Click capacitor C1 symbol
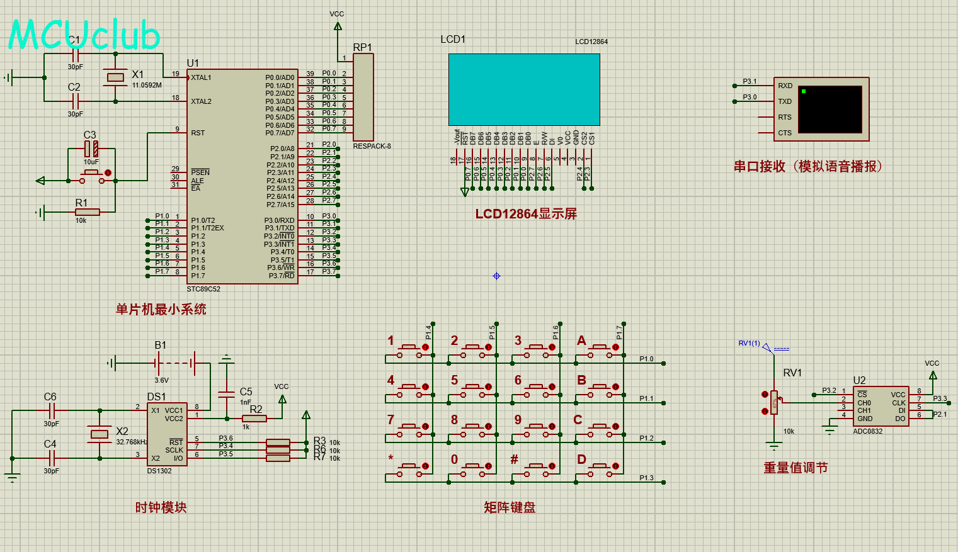This screenshot has height=552, width=958. [76, 54]
